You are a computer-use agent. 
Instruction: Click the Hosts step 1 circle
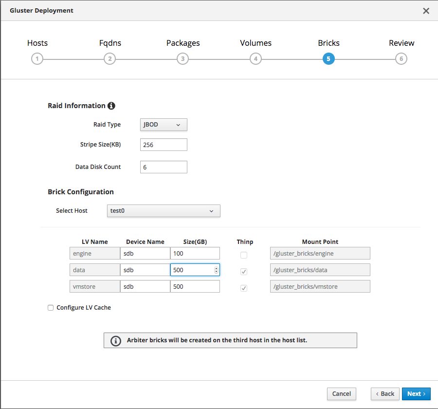36,59
